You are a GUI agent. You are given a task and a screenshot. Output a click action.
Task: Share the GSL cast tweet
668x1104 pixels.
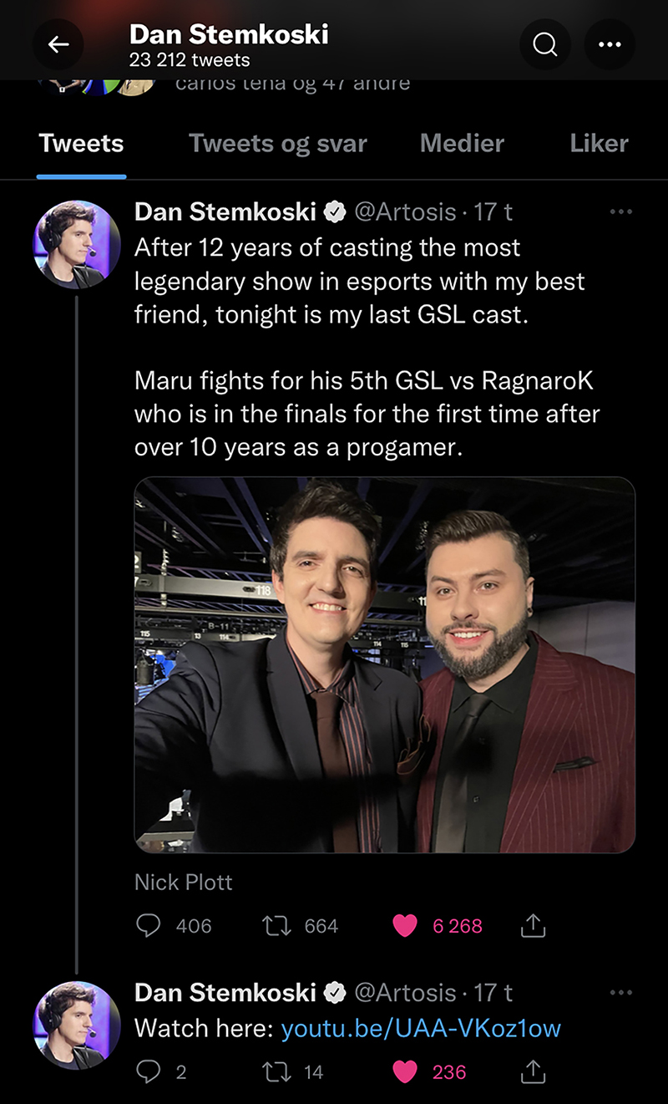(x=533, y=925)
